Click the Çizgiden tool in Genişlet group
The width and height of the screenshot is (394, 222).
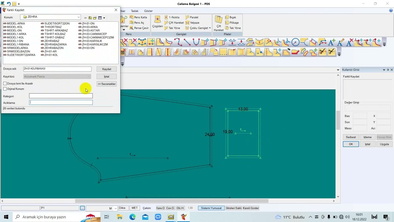(157, 22)
